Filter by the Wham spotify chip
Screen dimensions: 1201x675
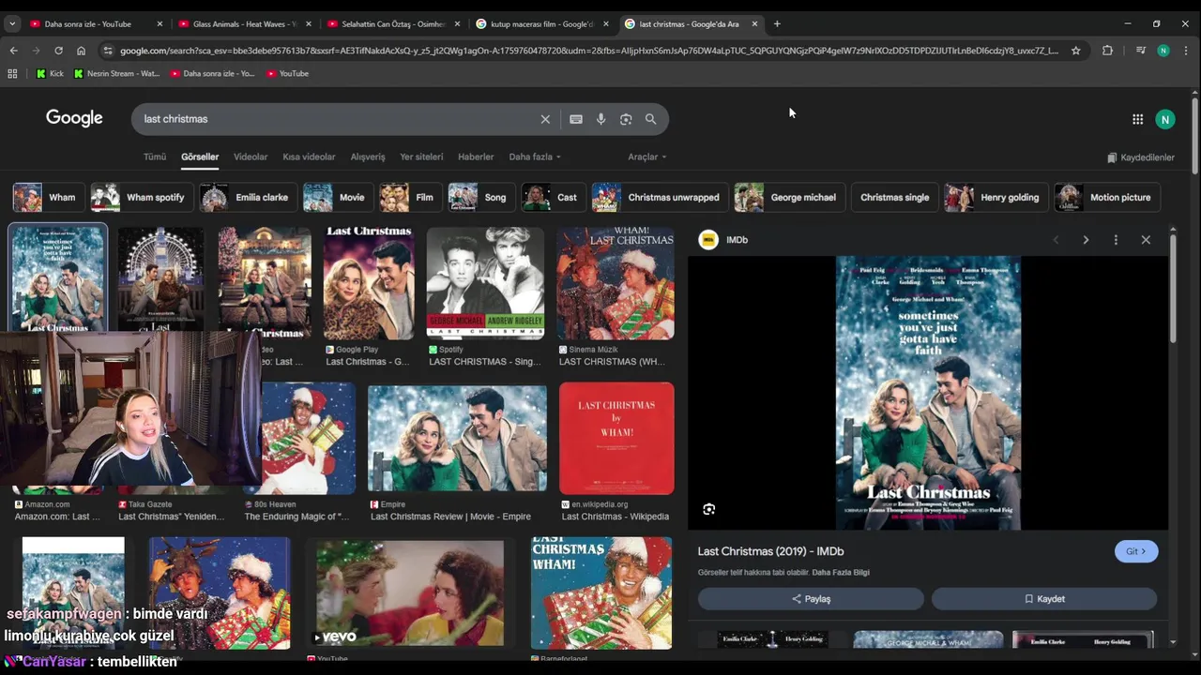click(x=142, y=198)
